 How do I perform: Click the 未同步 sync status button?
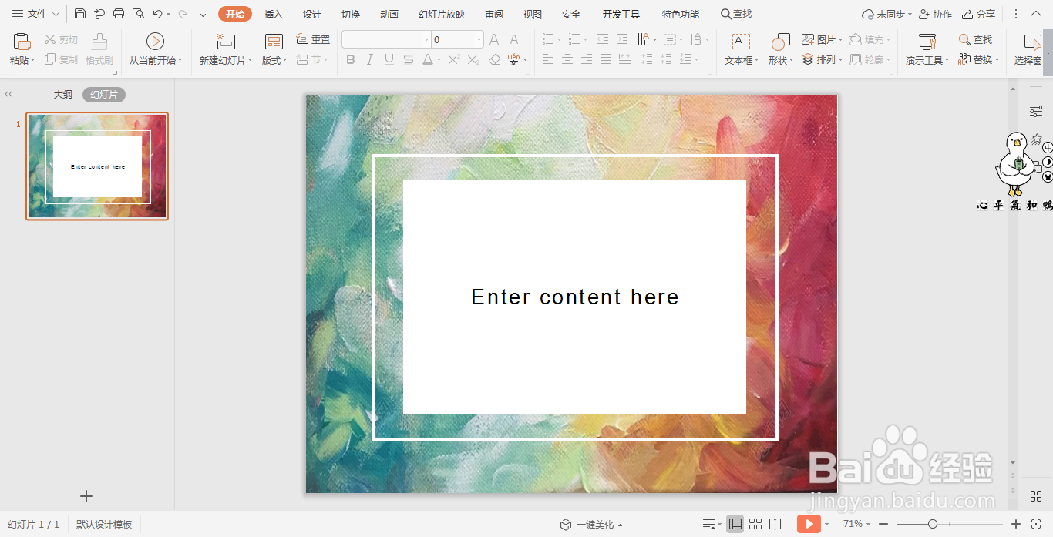(886, 14)
